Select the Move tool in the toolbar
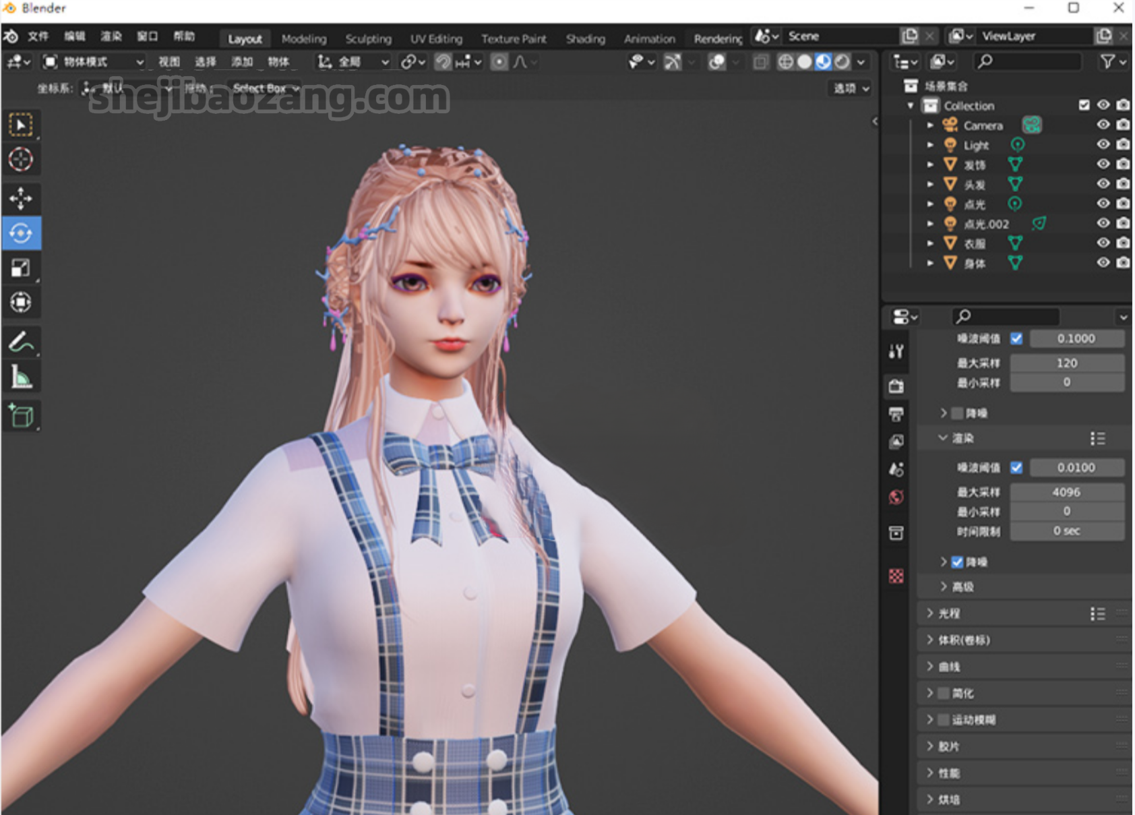The image size is (1135, 815). [x=21, y=198]
